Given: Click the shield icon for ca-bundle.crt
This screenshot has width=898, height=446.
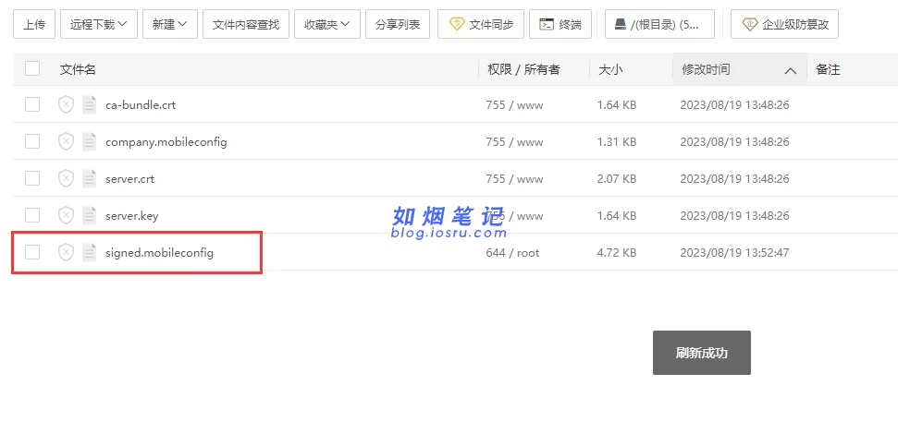Looking at the screenshot, I should click(67, 104).
